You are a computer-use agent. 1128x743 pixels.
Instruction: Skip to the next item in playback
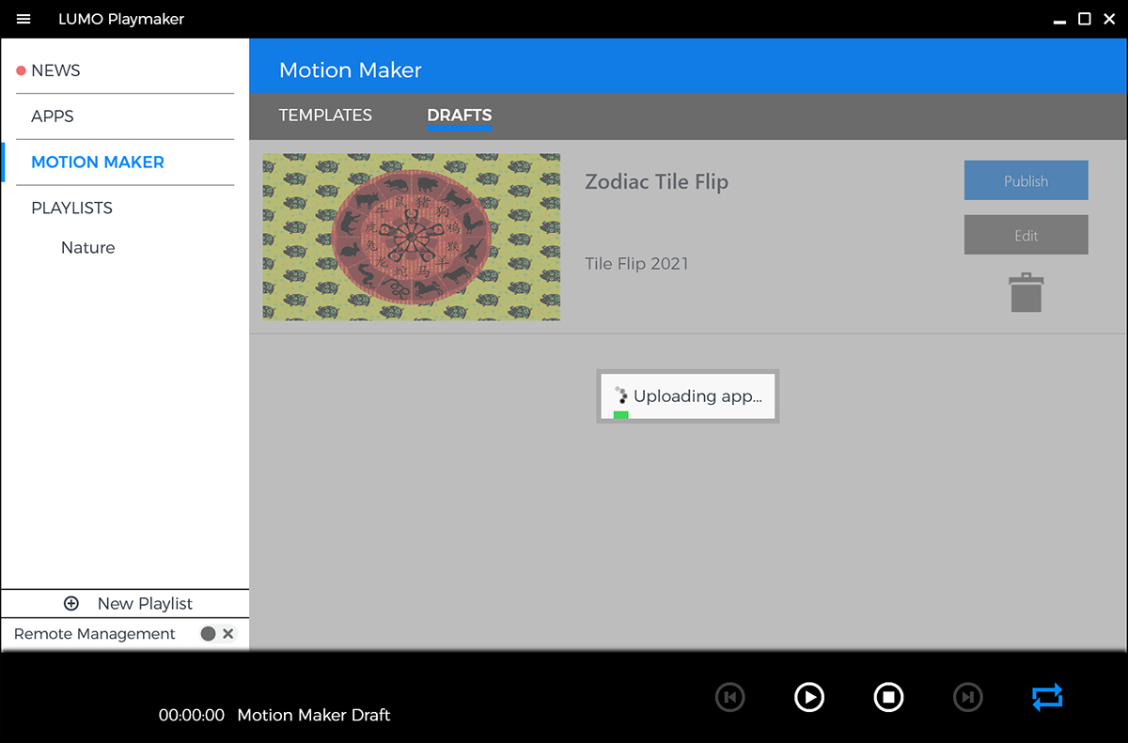967,697
